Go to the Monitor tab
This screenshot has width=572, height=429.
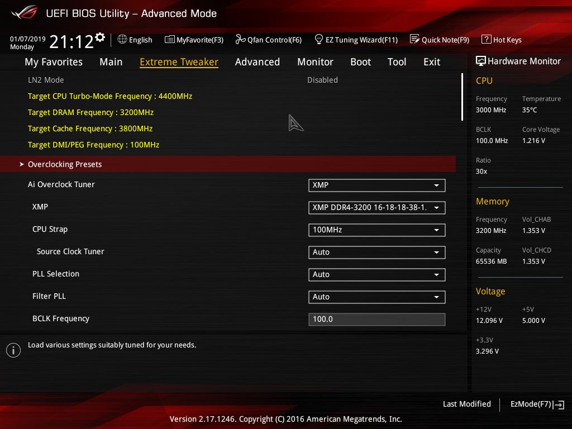coord(315,62)
